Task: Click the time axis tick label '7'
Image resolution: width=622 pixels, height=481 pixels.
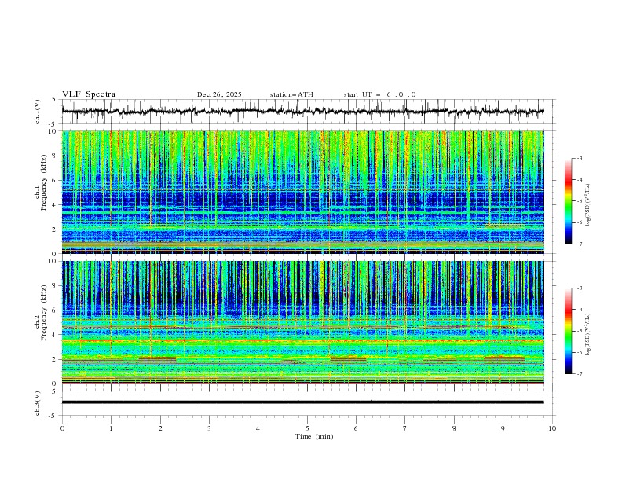Action: point(405,428)
